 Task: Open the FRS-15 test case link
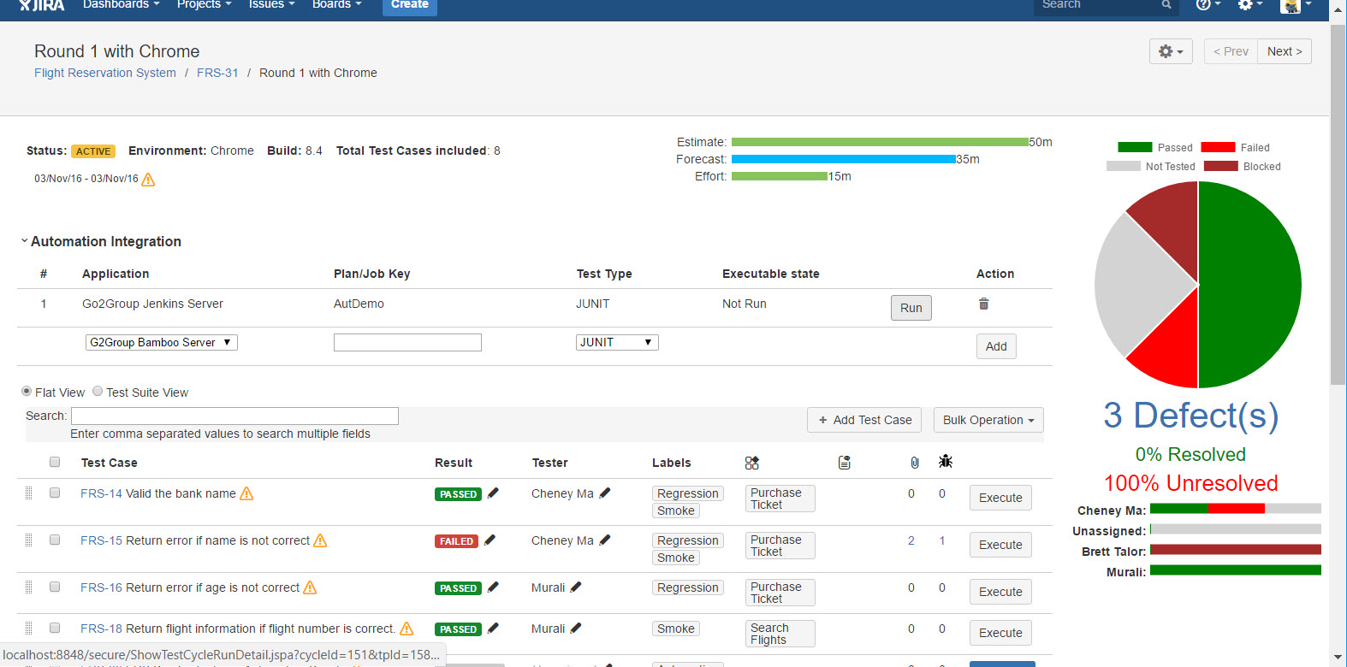tap(101, 540)
